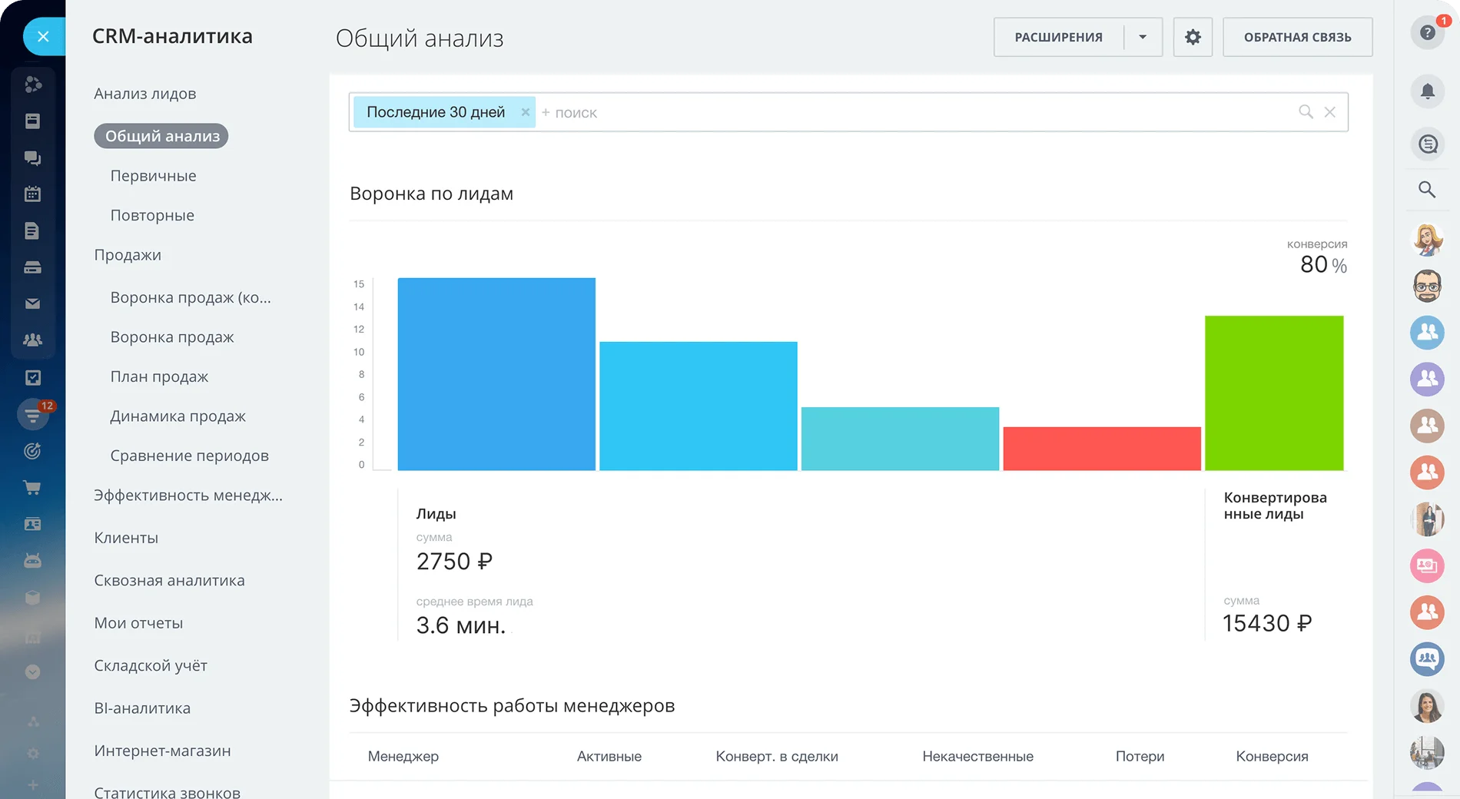Image resolution: width=1460 pixels, height=799 pixels.
Task: Open notifications bell in right panel
Action: [x=1427, y=91]
